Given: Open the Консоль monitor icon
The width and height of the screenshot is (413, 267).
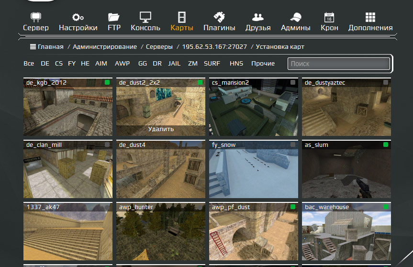Looking at the screenshot, I should 145,17.
